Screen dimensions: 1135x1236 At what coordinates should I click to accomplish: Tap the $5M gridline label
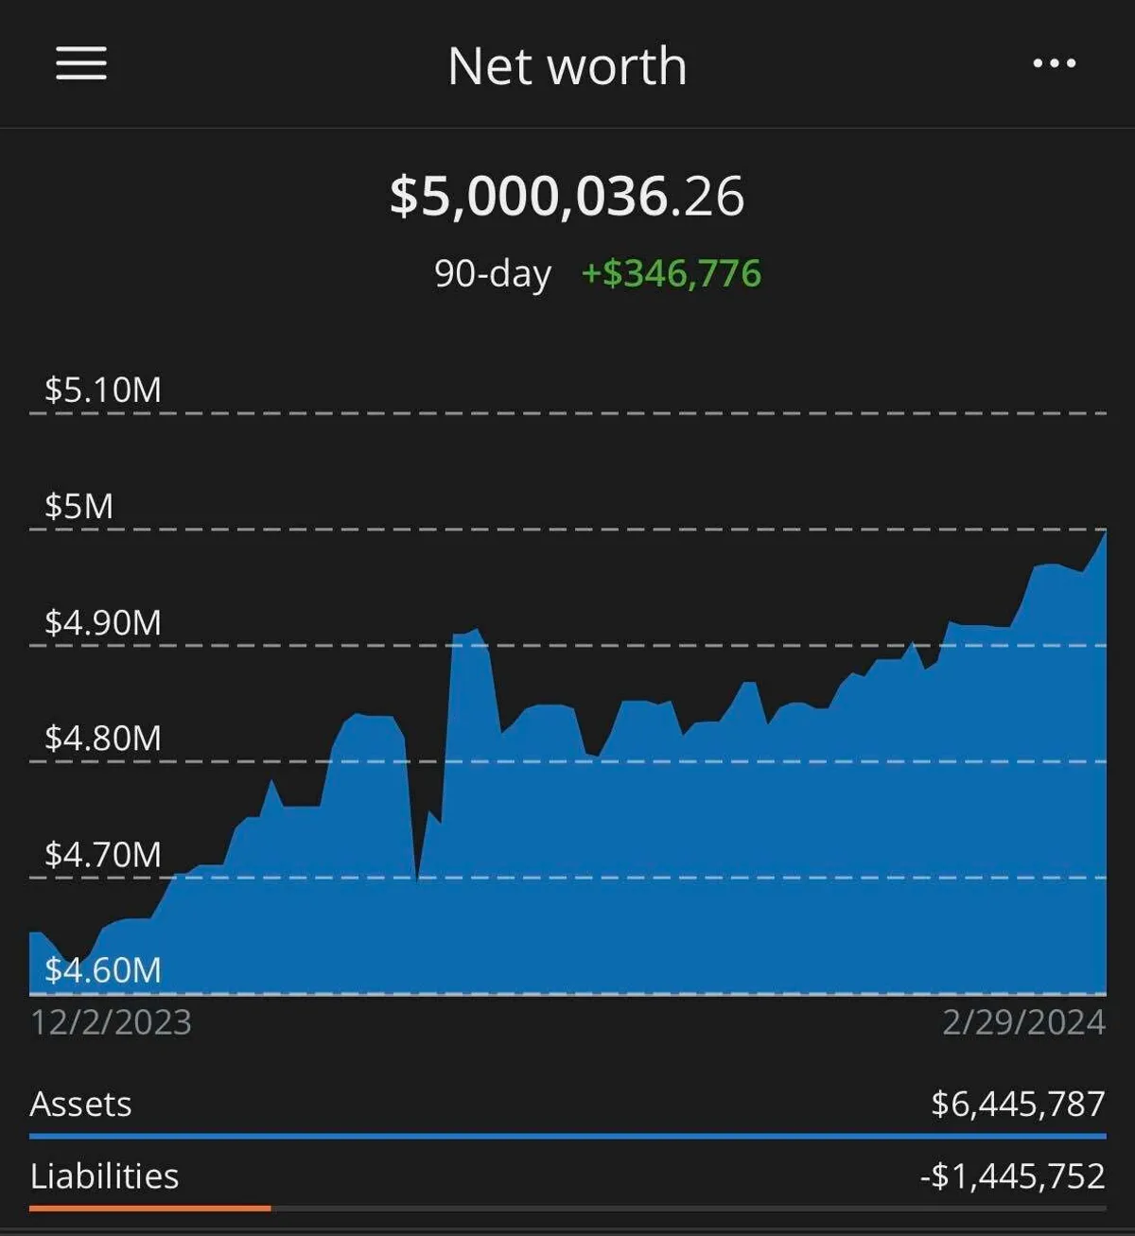(x=79, y=507)
